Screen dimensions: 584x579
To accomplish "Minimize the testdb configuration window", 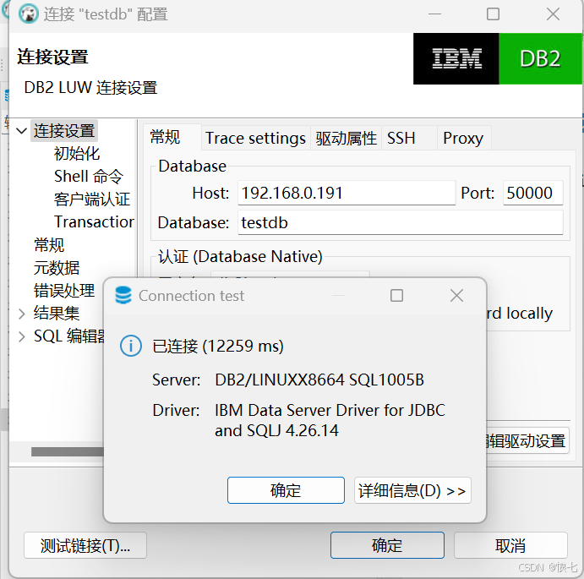I will click(x=434, y=14).
